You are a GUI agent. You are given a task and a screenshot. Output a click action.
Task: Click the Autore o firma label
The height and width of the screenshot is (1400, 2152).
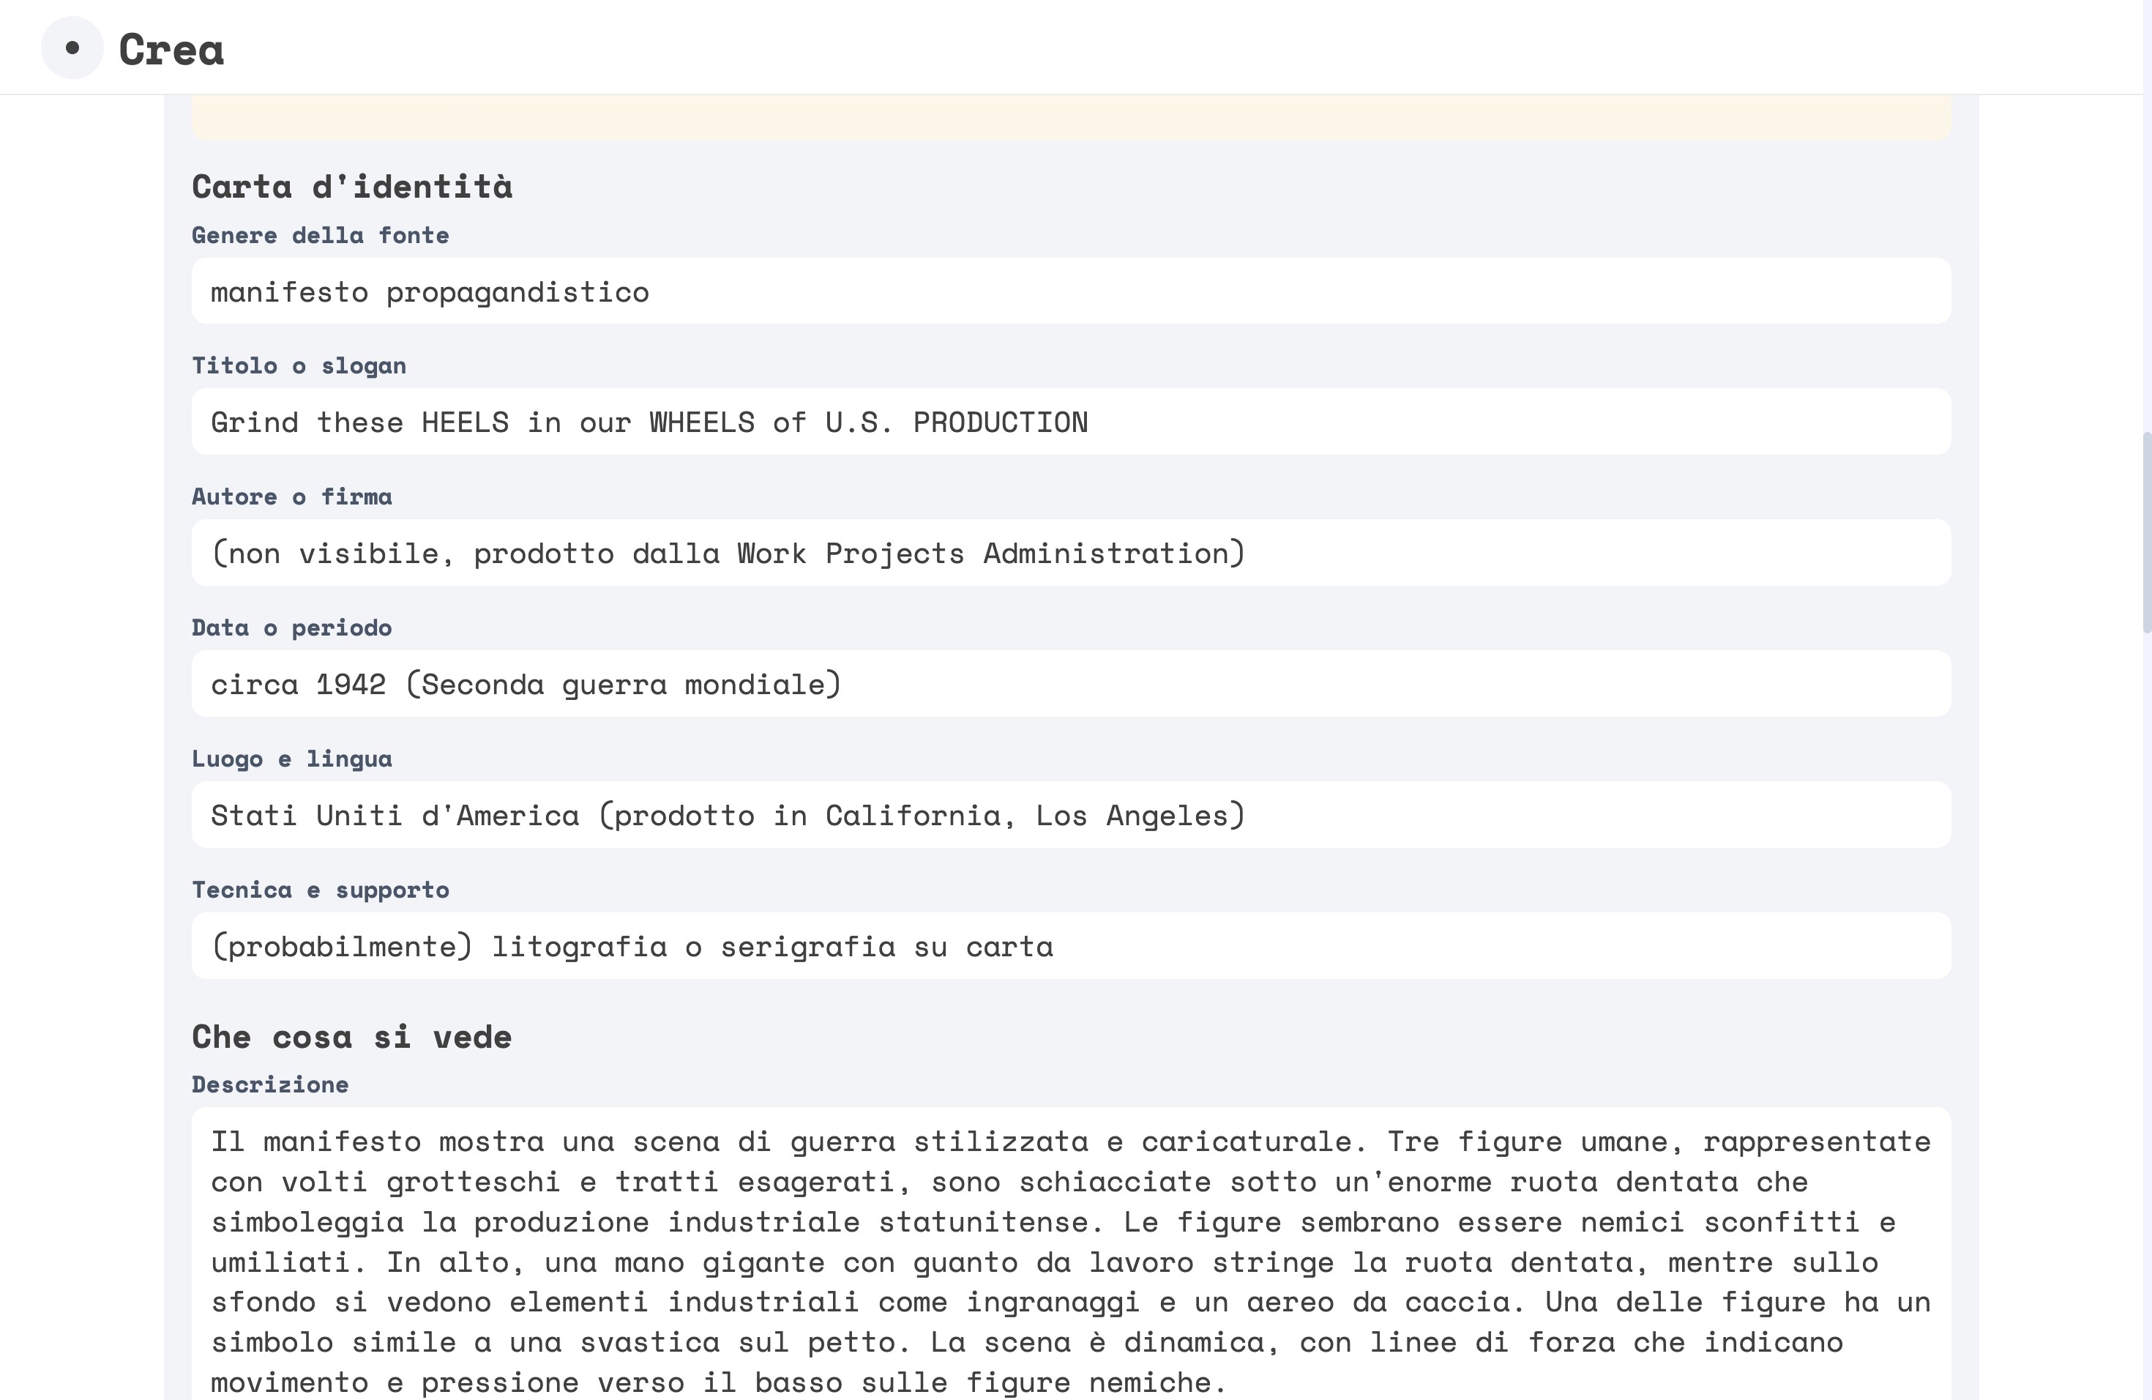(x=291, y=496)
